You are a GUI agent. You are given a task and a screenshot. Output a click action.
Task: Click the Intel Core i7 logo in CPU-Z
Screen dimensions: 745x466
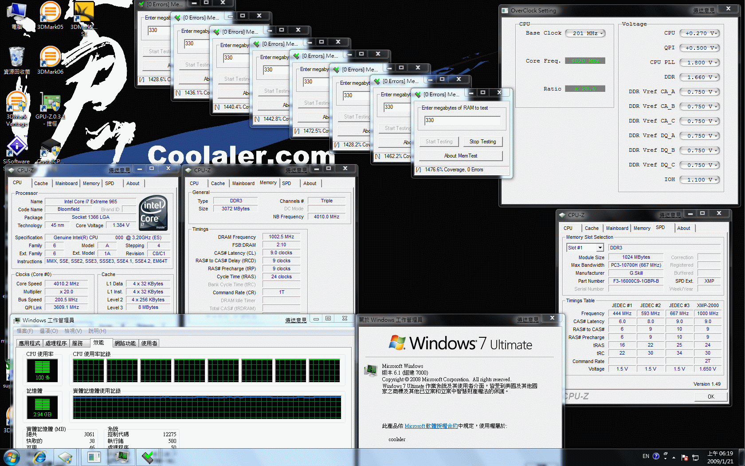(x=153, y=213)
